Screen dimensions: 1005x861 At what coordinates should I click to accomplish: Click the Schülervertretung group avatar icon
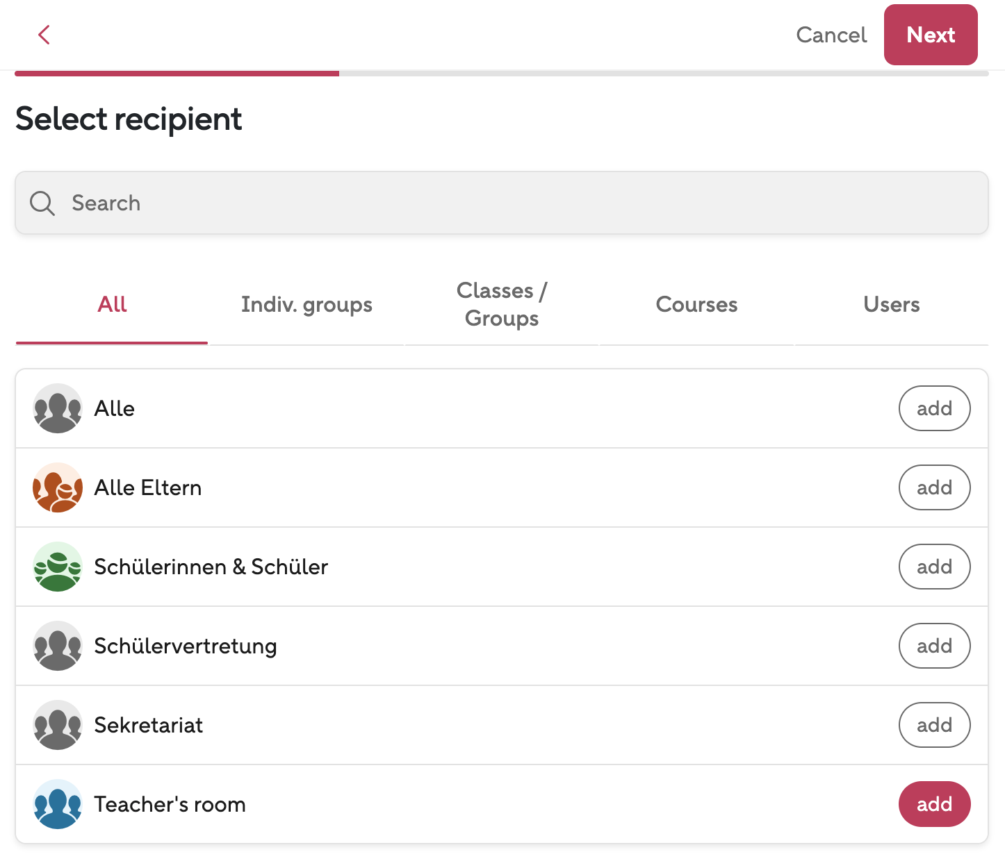click(58, 646)
